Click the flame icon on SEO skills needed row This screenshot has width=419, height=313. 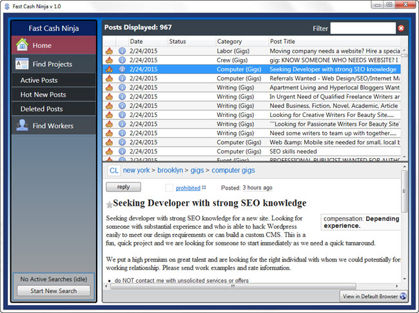click(x=109, y=152)
